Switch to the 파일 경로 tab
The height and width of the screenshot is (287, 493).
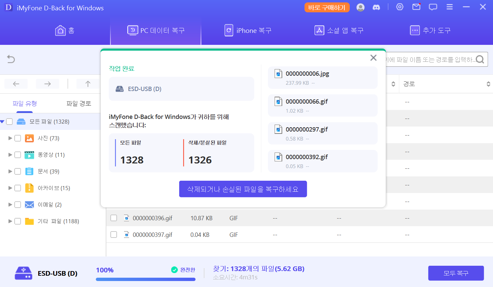tap(79, 103)
